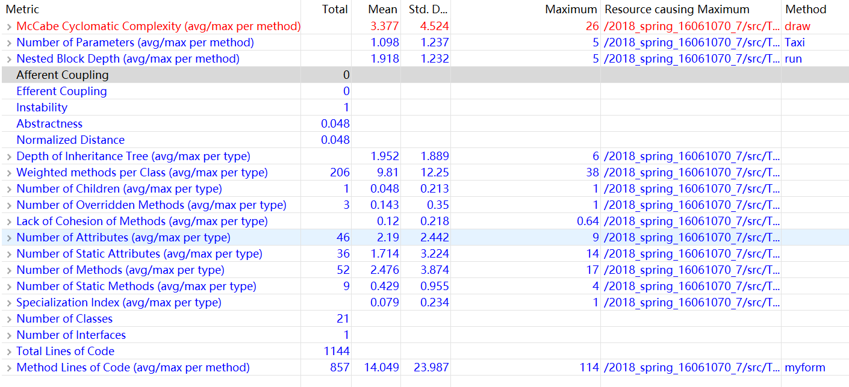Viewport: 849px width, 387px height.
Task: Expand Lack of Cohesion of Methods row
Action: click(x=8, y=221)
